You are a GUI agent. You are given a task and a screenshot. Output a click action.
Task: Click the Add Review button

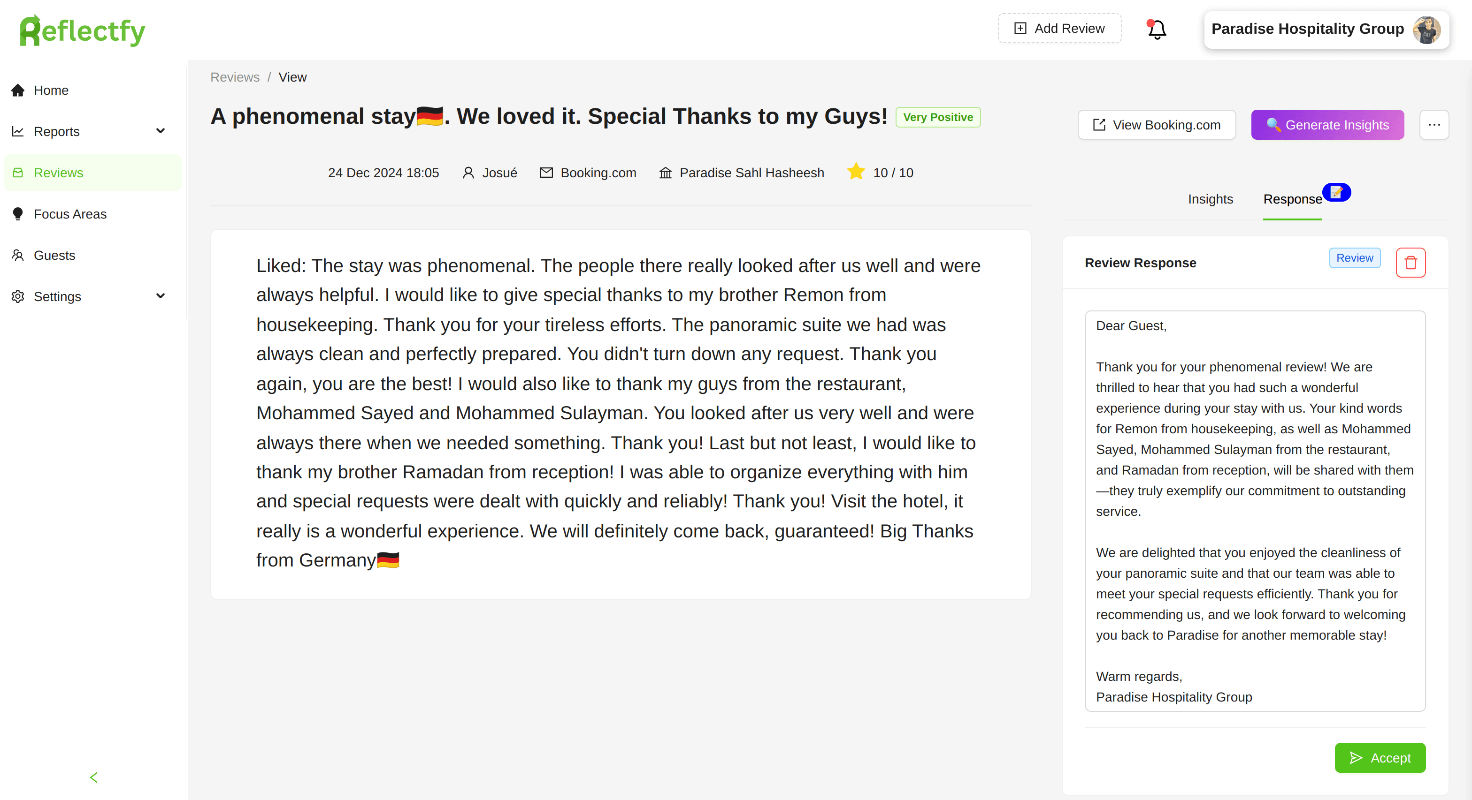point(1059,29)
